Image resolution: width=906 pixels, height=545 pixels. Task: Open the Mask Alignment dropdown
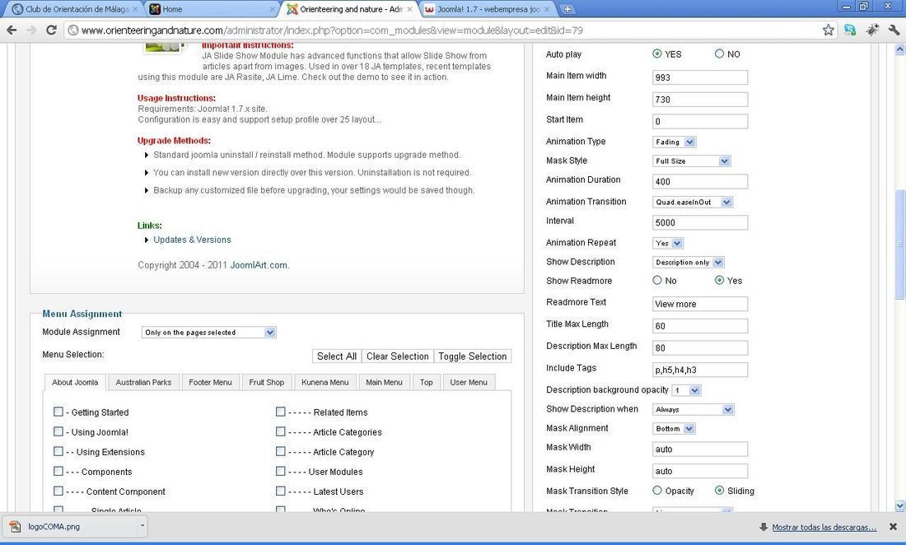[x=674, y=428]
